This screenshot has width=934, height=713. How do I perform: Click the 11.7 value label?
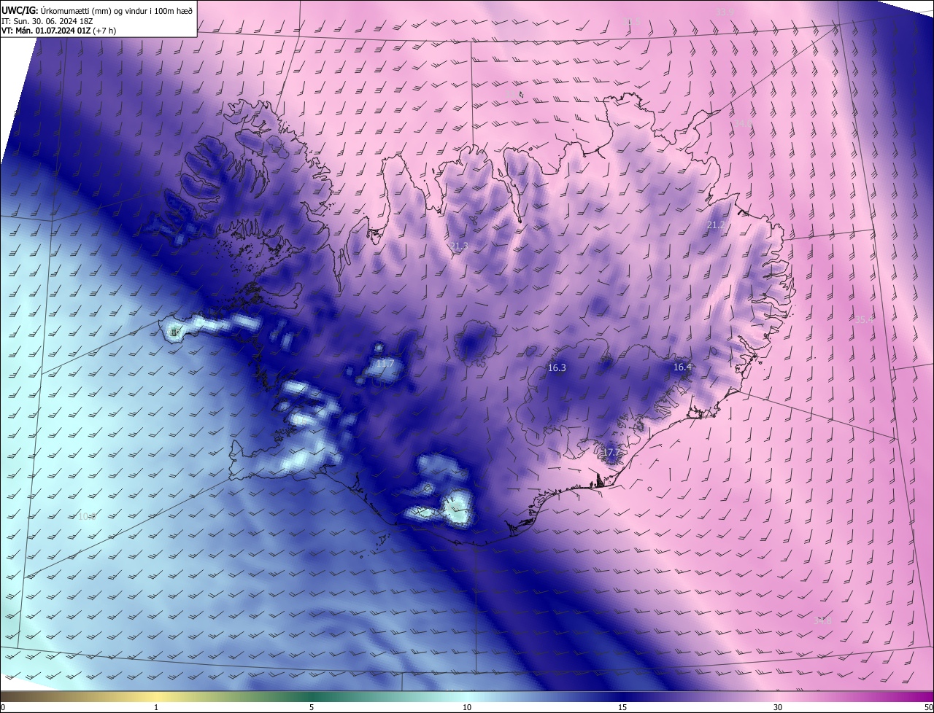385,364
